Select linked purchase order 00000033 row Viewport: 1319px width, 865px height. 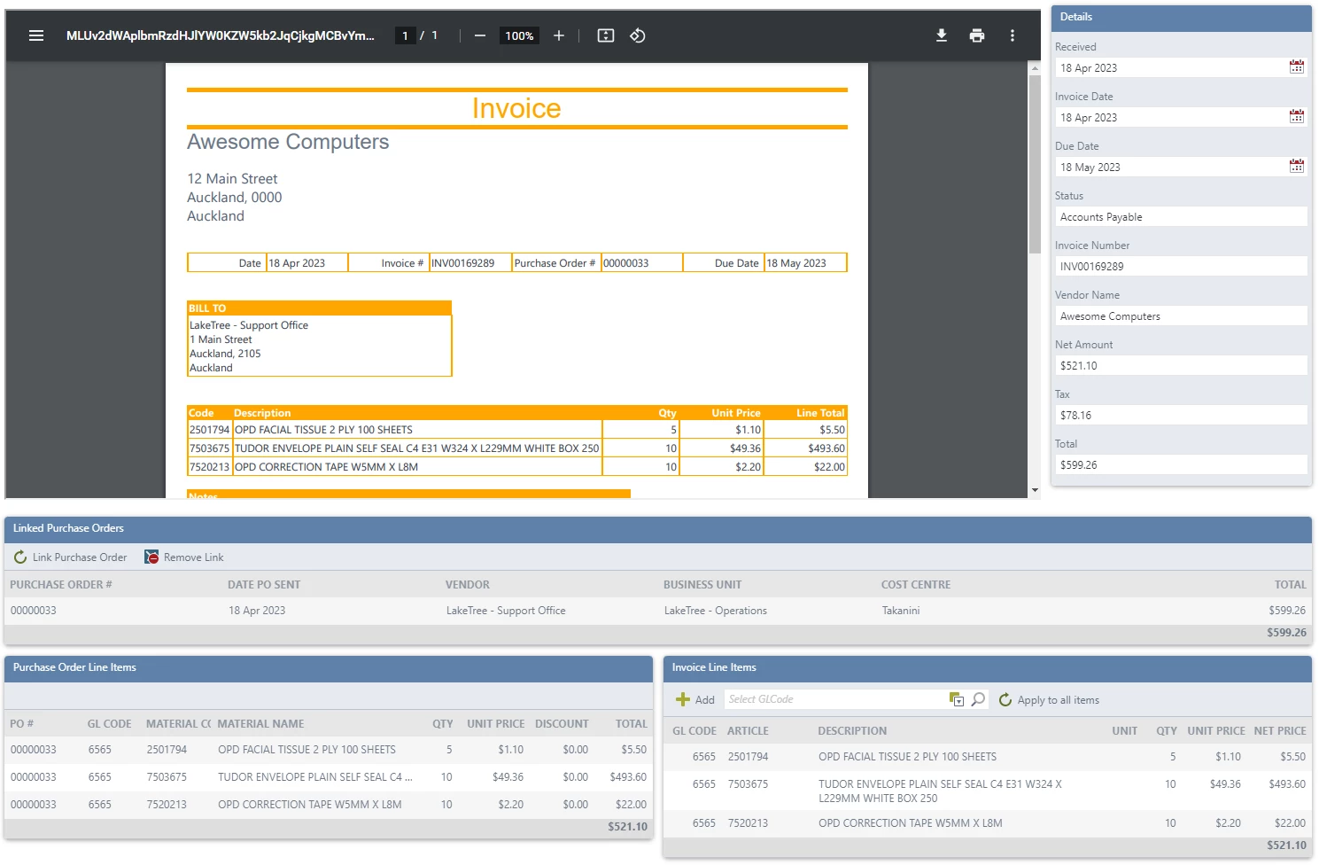(x=658, y=611)
